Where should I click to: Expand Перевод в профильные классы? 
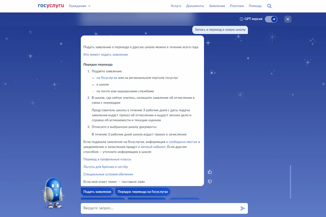[x=107, y=159]
